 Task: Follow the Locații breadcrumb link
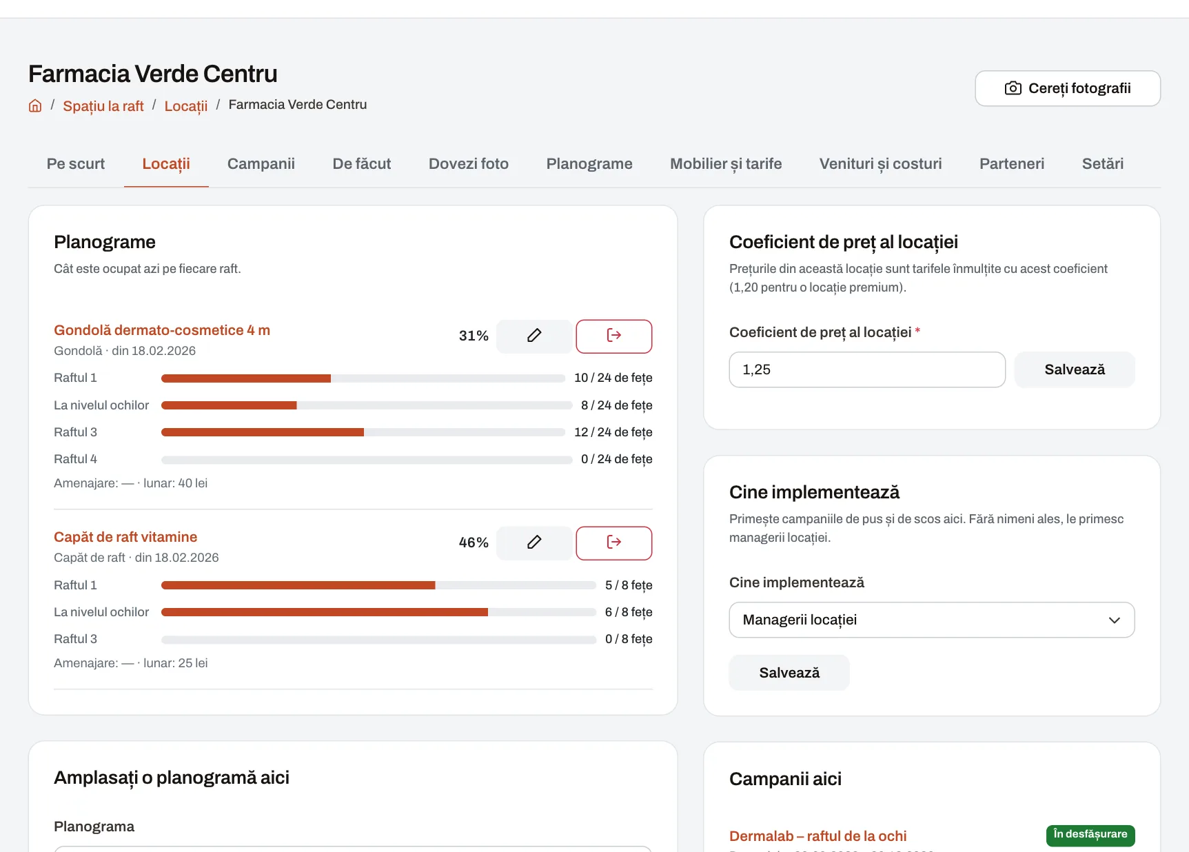click(186, 106)
